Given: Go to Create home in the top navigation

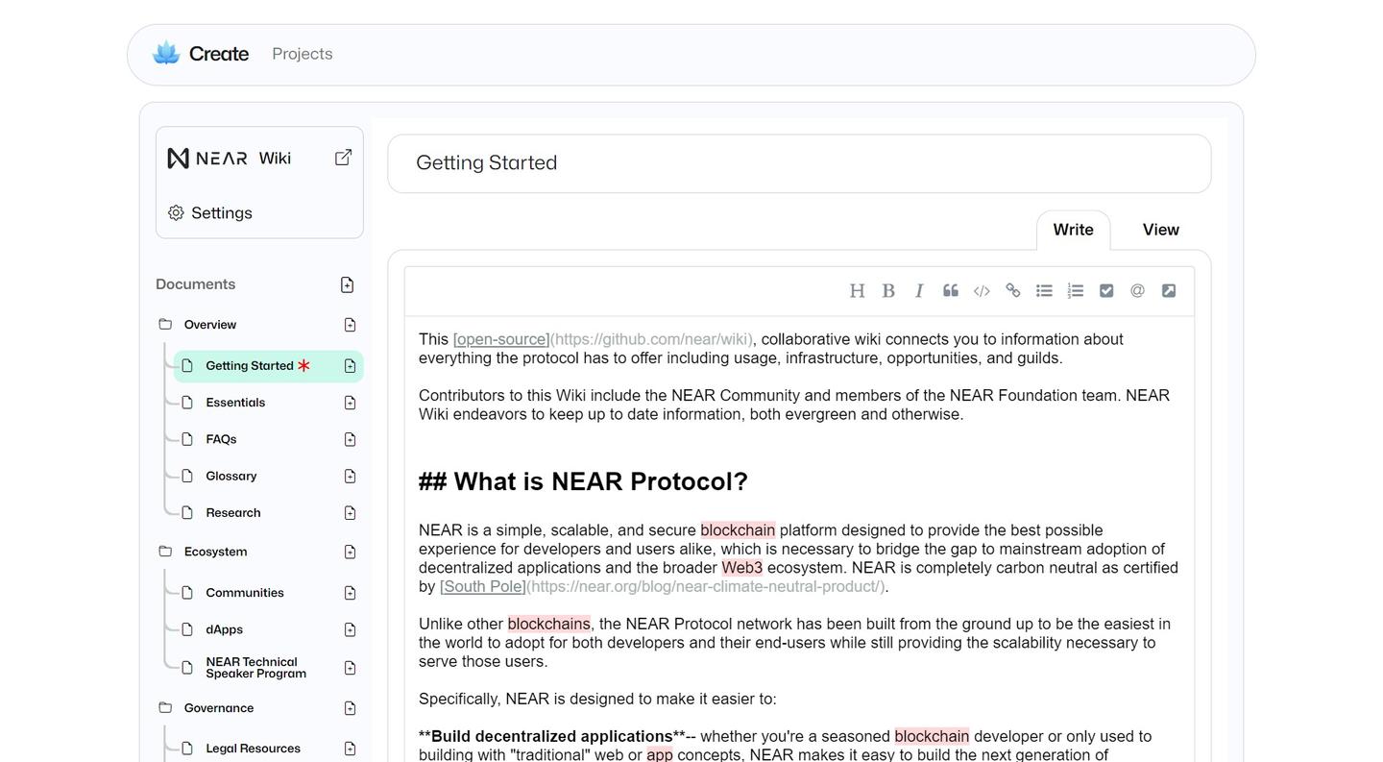Looking at the screenshot, I should point(219,54).
